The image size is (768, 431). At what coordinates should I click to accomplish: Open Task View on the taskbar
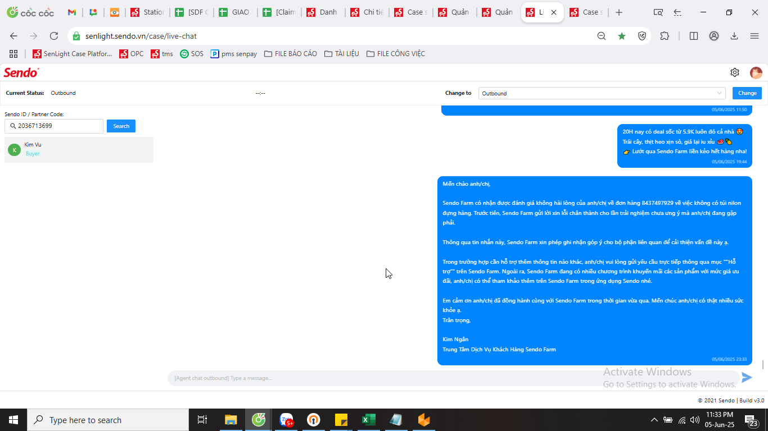(x=202, y=420)
